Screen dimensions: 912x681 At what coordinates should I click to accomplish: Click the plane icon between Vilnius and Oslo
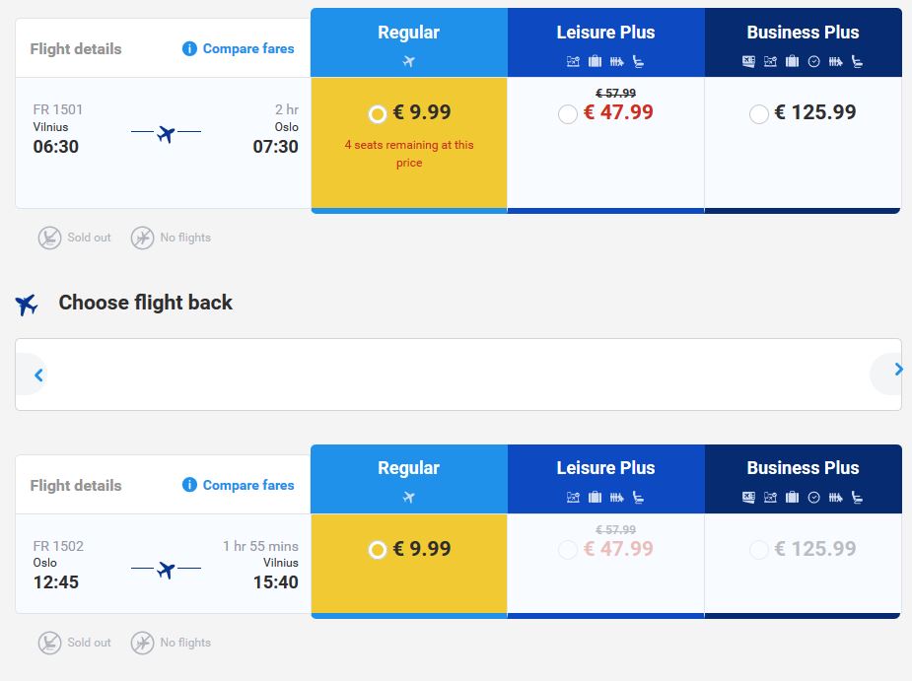tap(167, 134)
